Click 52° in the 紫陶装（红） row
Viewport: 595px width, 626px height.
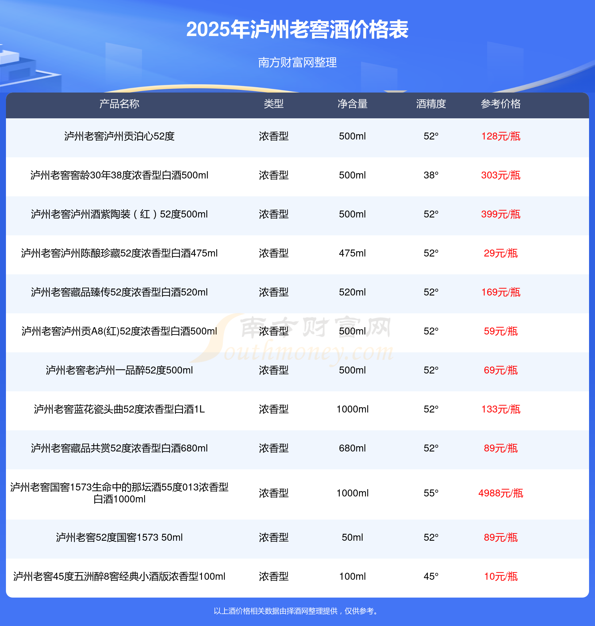(431, 214)
